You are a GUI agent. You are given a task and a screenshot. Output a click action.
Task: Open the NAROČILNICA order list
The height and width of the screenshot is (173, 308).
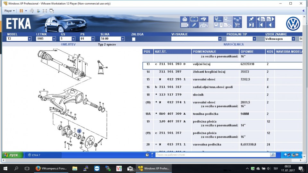click(x=234, y=44)
